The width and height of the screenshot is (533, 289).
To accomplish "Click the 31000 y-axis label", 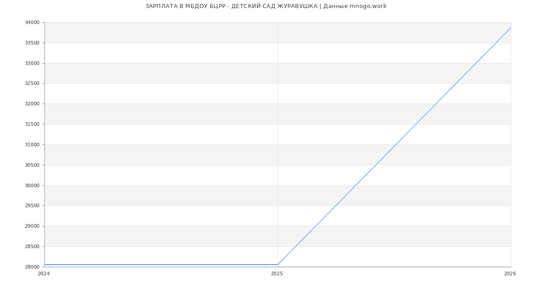I will tap(33, 145).
